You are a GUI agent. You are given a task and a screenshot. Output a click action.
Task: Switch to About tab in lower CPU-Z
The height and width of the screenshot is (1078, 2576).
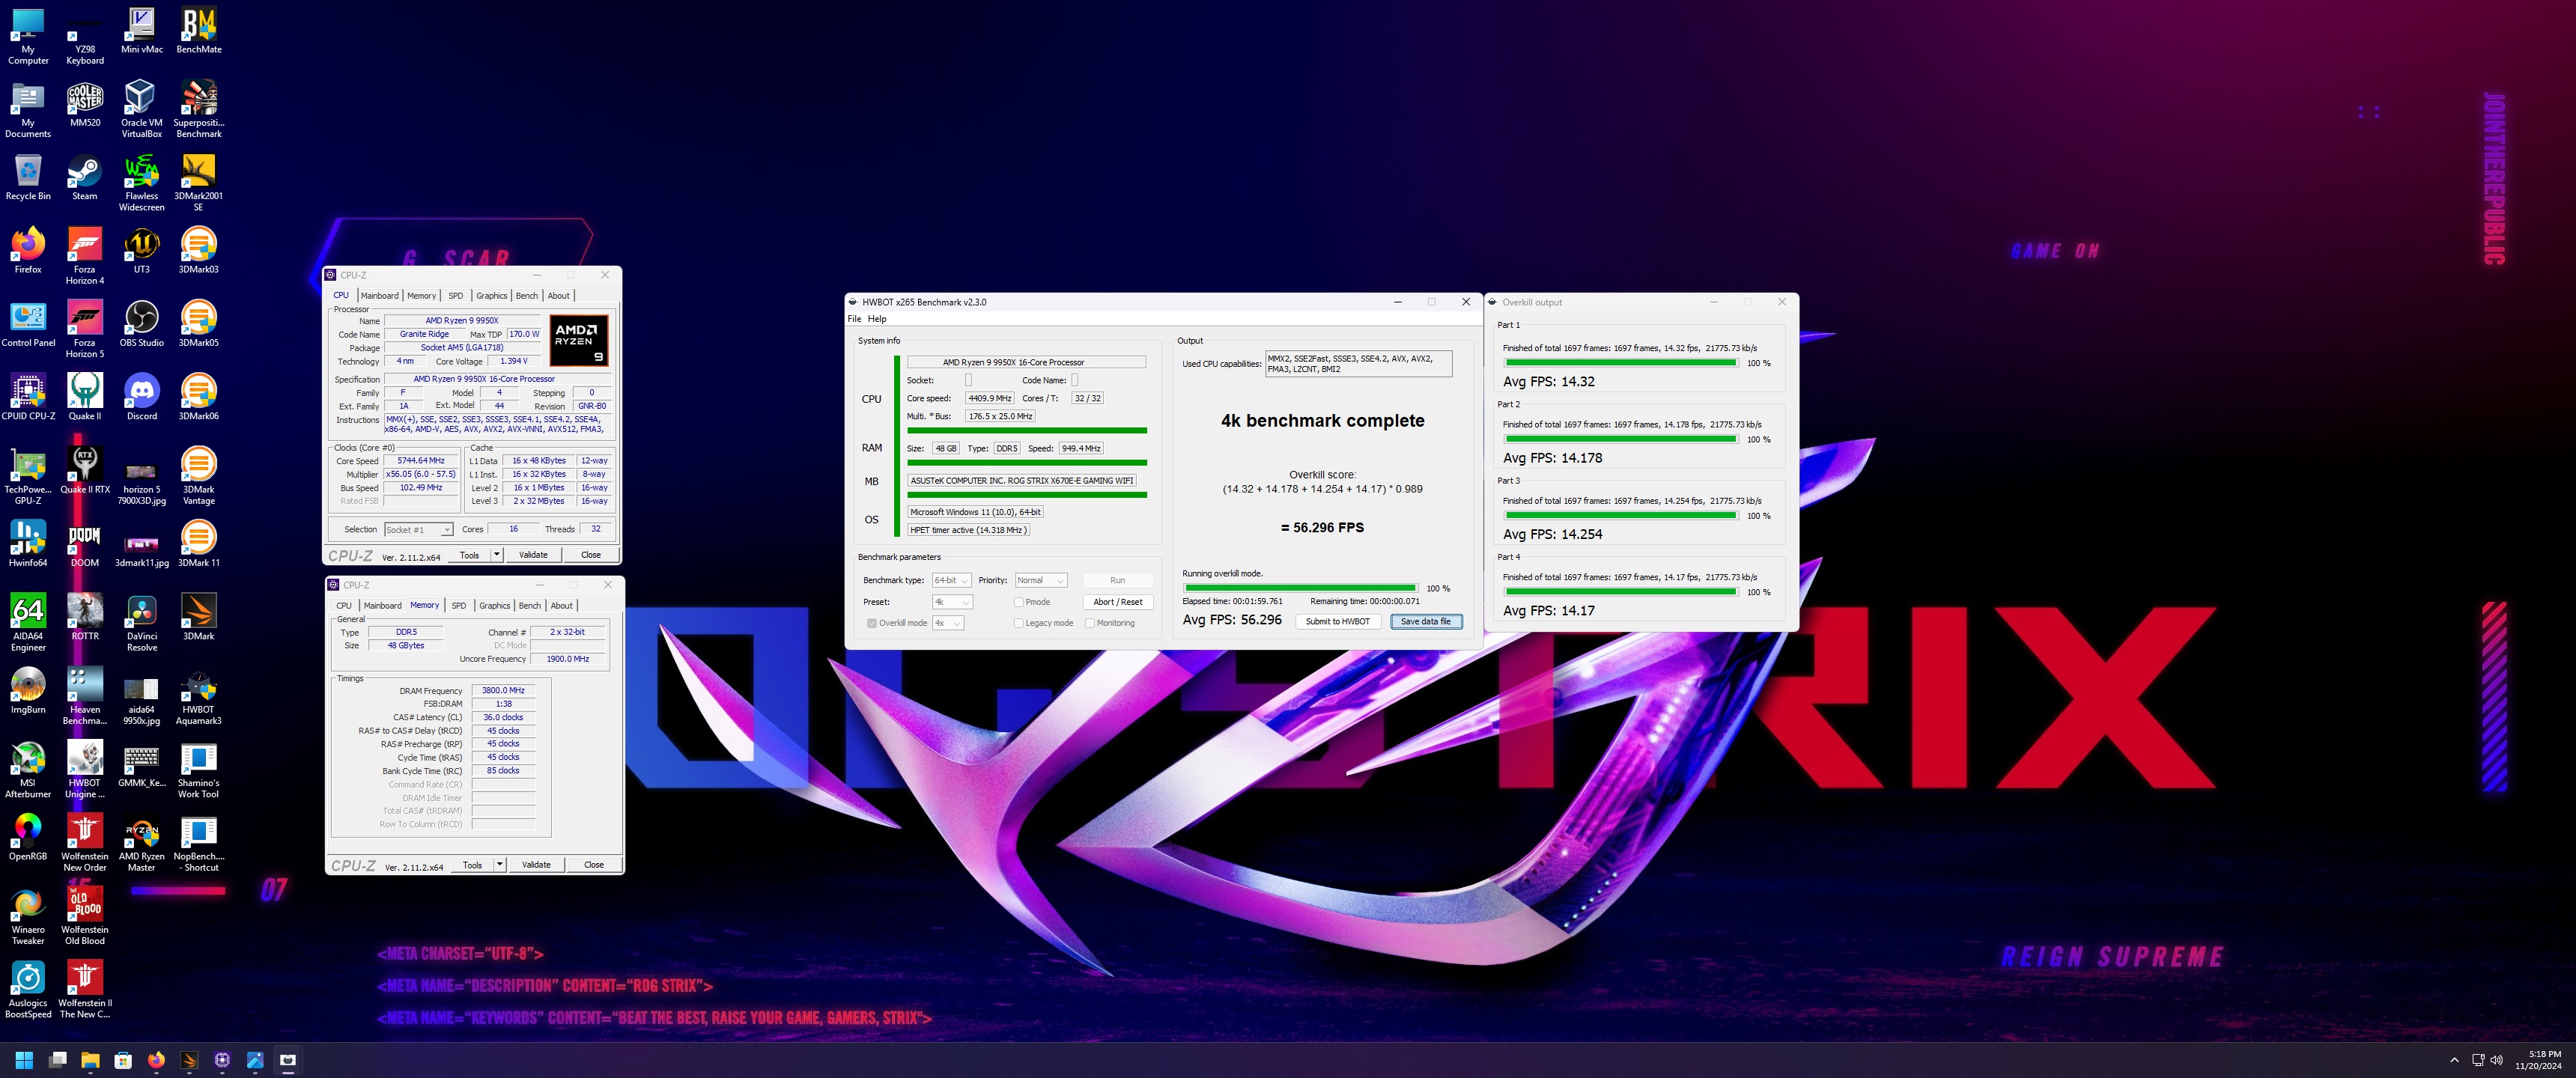tap(562, 606)
